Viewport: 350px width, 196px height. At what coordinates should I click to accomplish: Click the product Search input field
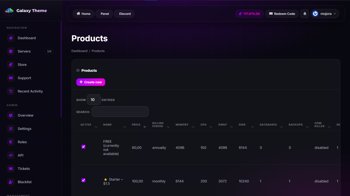point(120,112)
